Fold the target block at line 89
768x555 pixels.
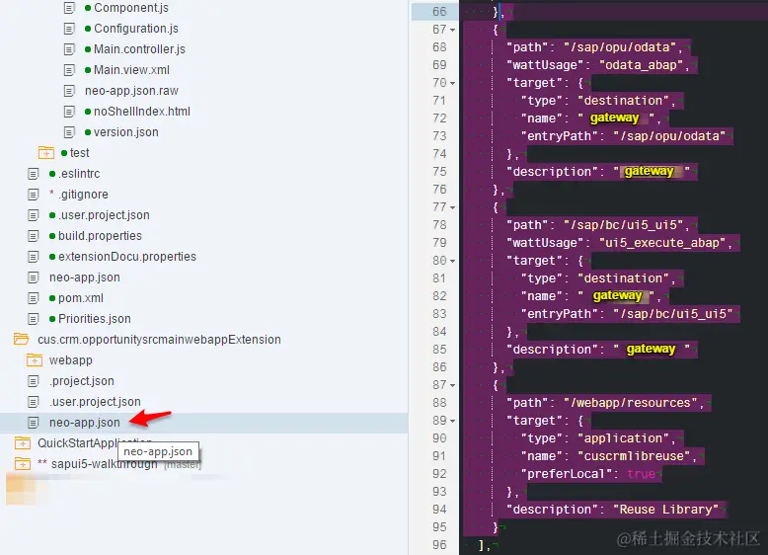pos(453,421)
